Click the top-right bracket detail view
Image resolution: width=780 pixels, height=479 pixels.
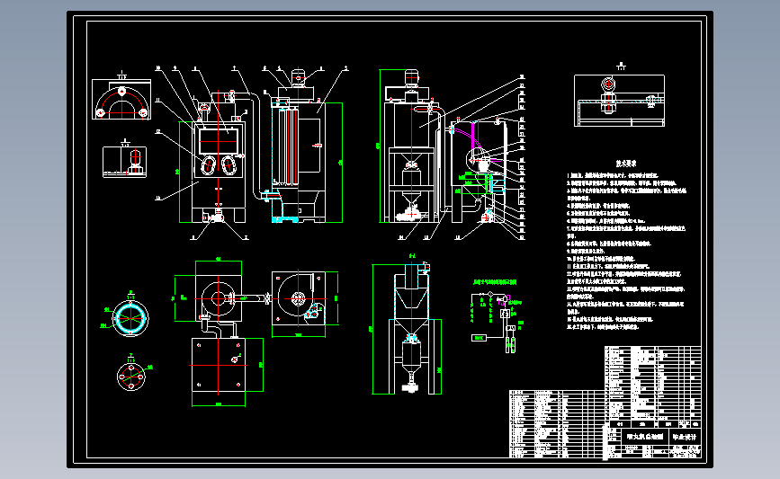coord(619,101)
